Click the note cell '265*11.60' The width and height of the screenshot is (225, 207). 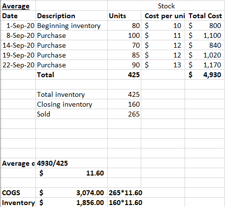point(126,193)
